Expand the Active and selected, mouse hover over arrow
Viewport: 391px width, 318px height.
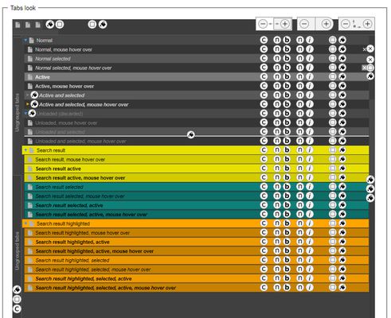28,104
